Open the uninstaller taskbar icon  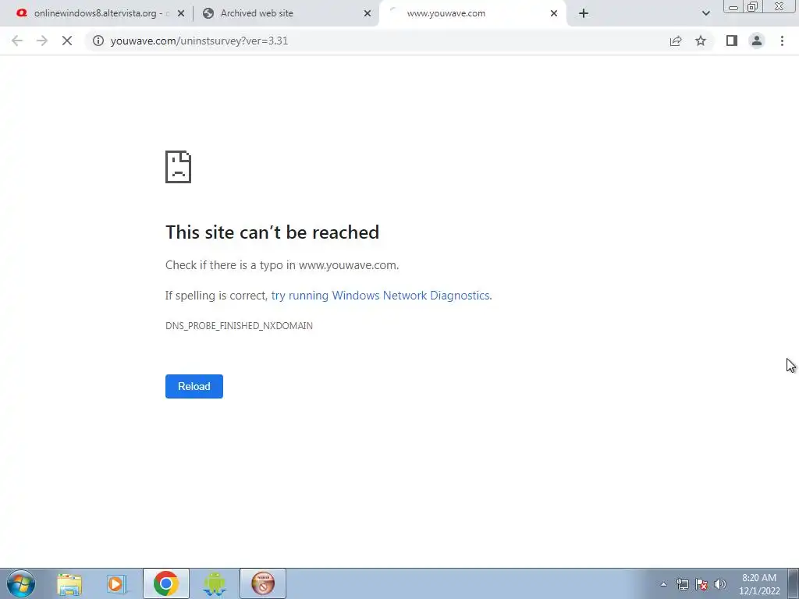(x=263, y=583)
